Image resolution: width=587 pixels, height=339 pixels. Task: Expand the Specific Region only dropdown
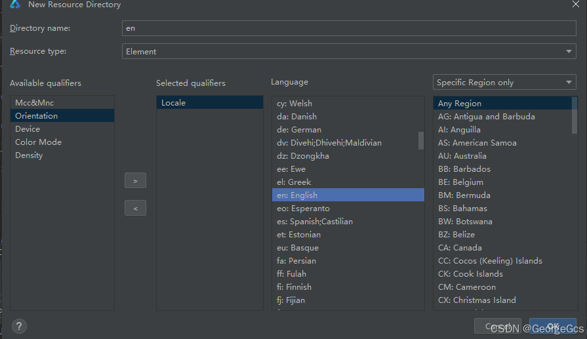click(504, 83)
